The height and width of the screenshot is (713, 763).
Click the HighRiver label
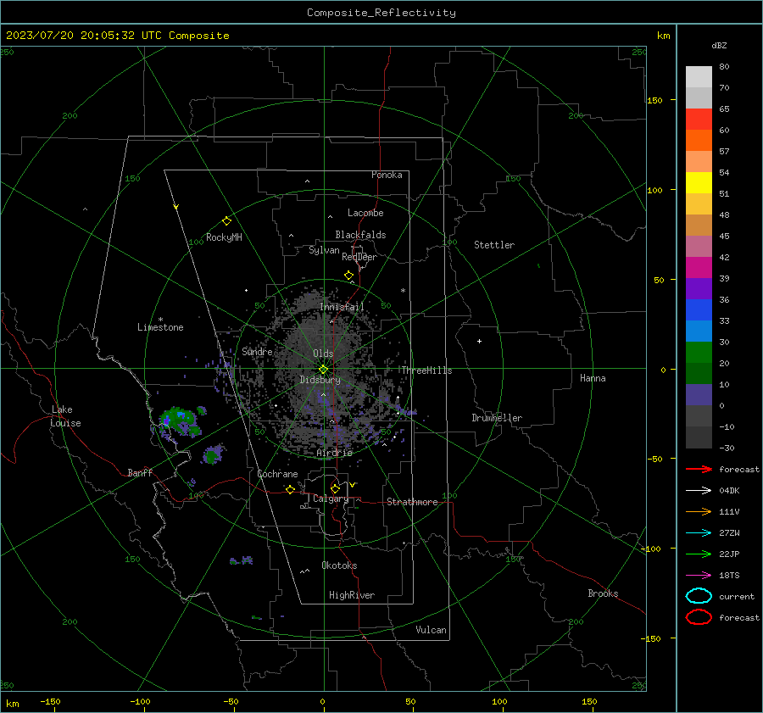click(x=352, y=595)
